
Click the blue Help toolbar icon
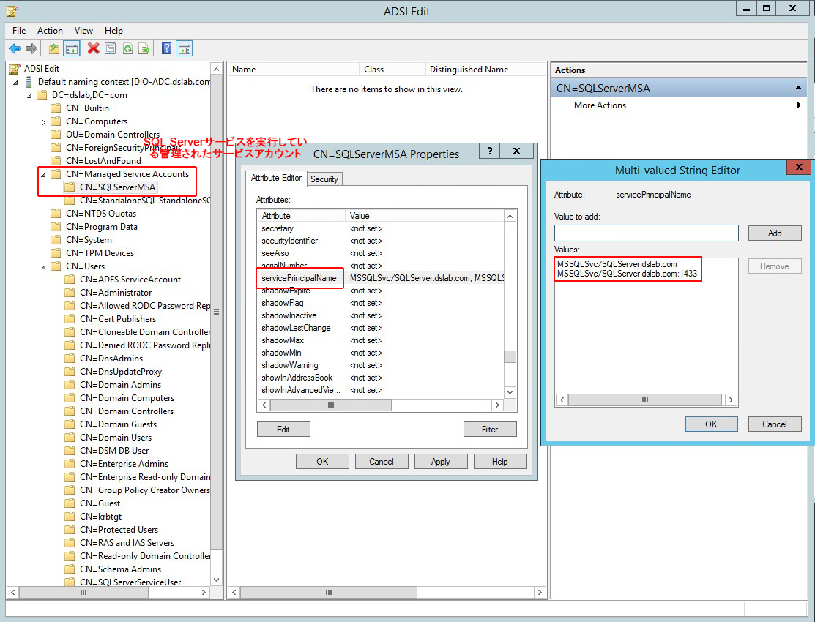166,49
